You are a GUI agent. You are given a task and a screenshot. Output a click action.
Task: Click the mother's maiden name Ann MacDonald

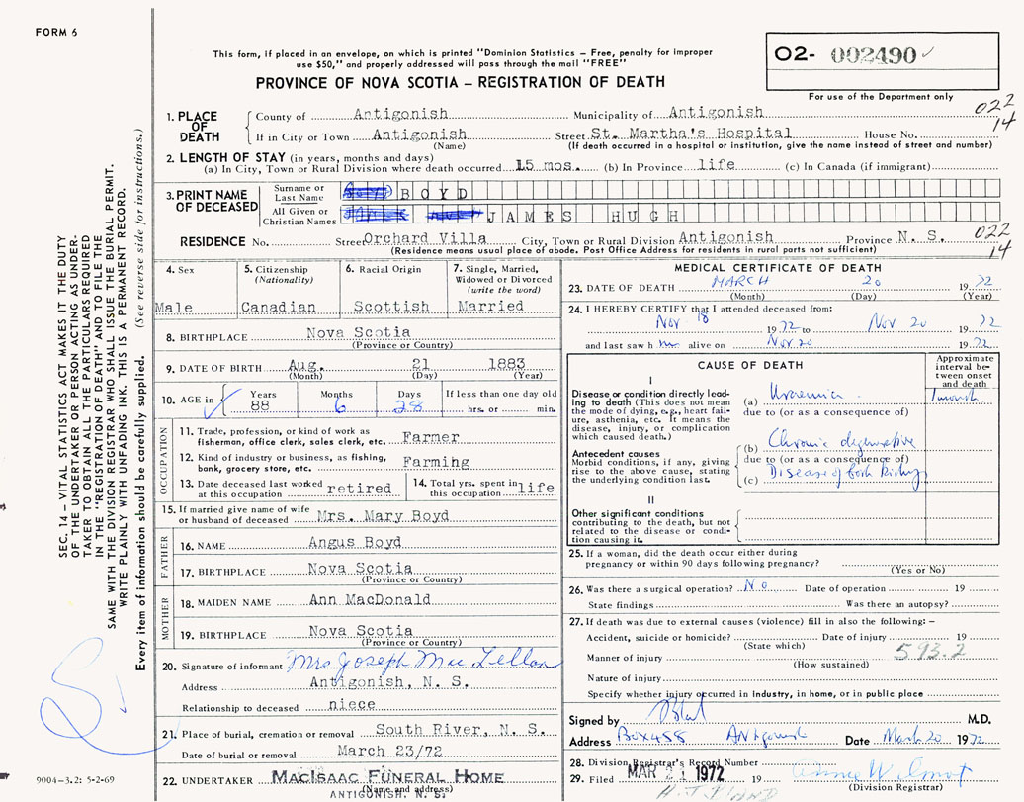369,599
